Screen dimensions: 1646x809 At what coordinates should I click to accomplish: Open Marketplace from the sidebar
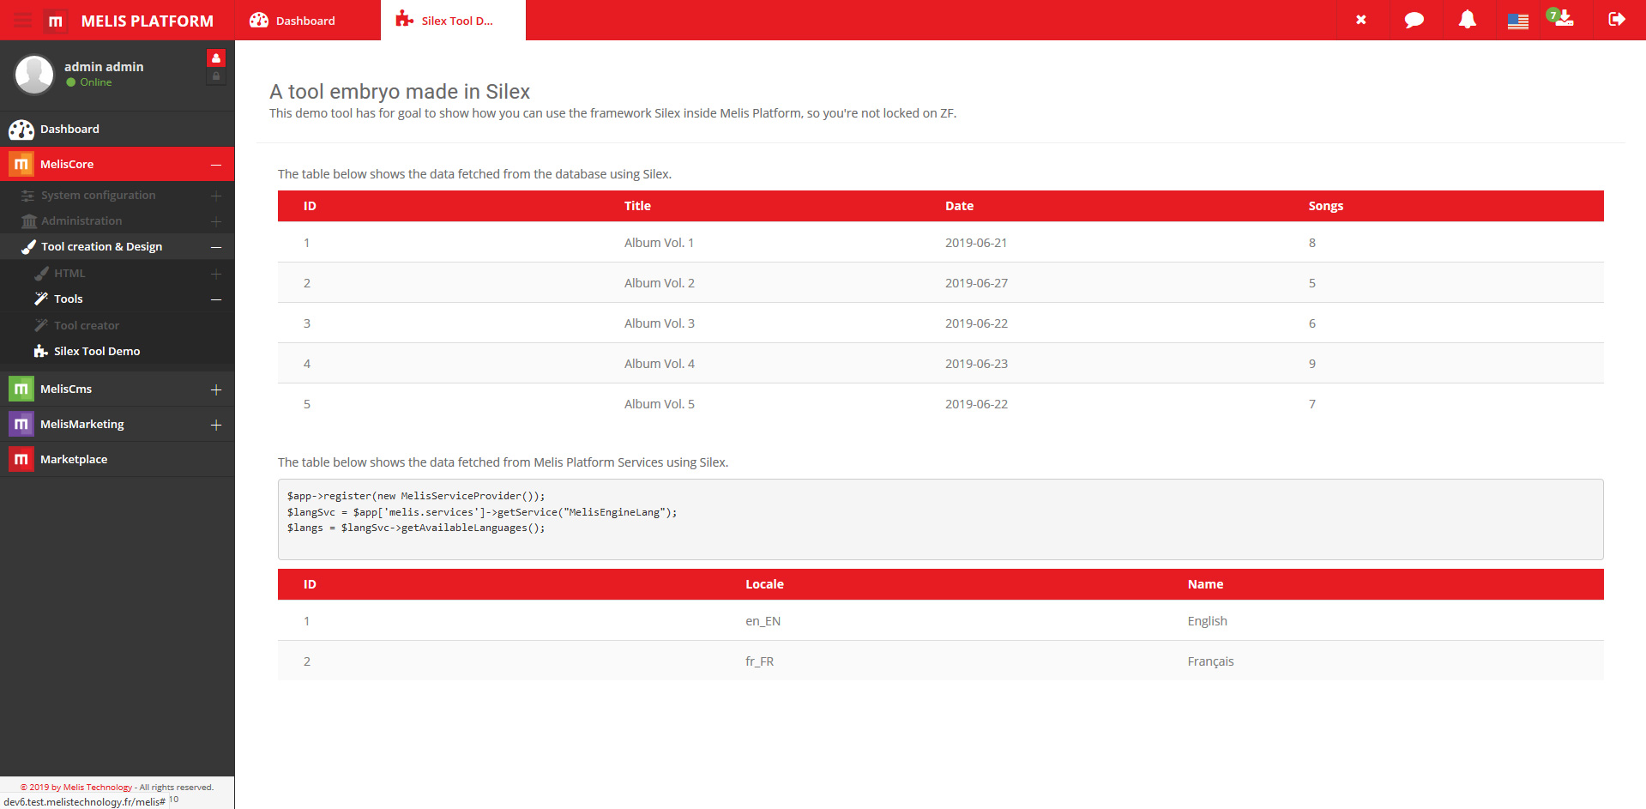click(74, 460)
